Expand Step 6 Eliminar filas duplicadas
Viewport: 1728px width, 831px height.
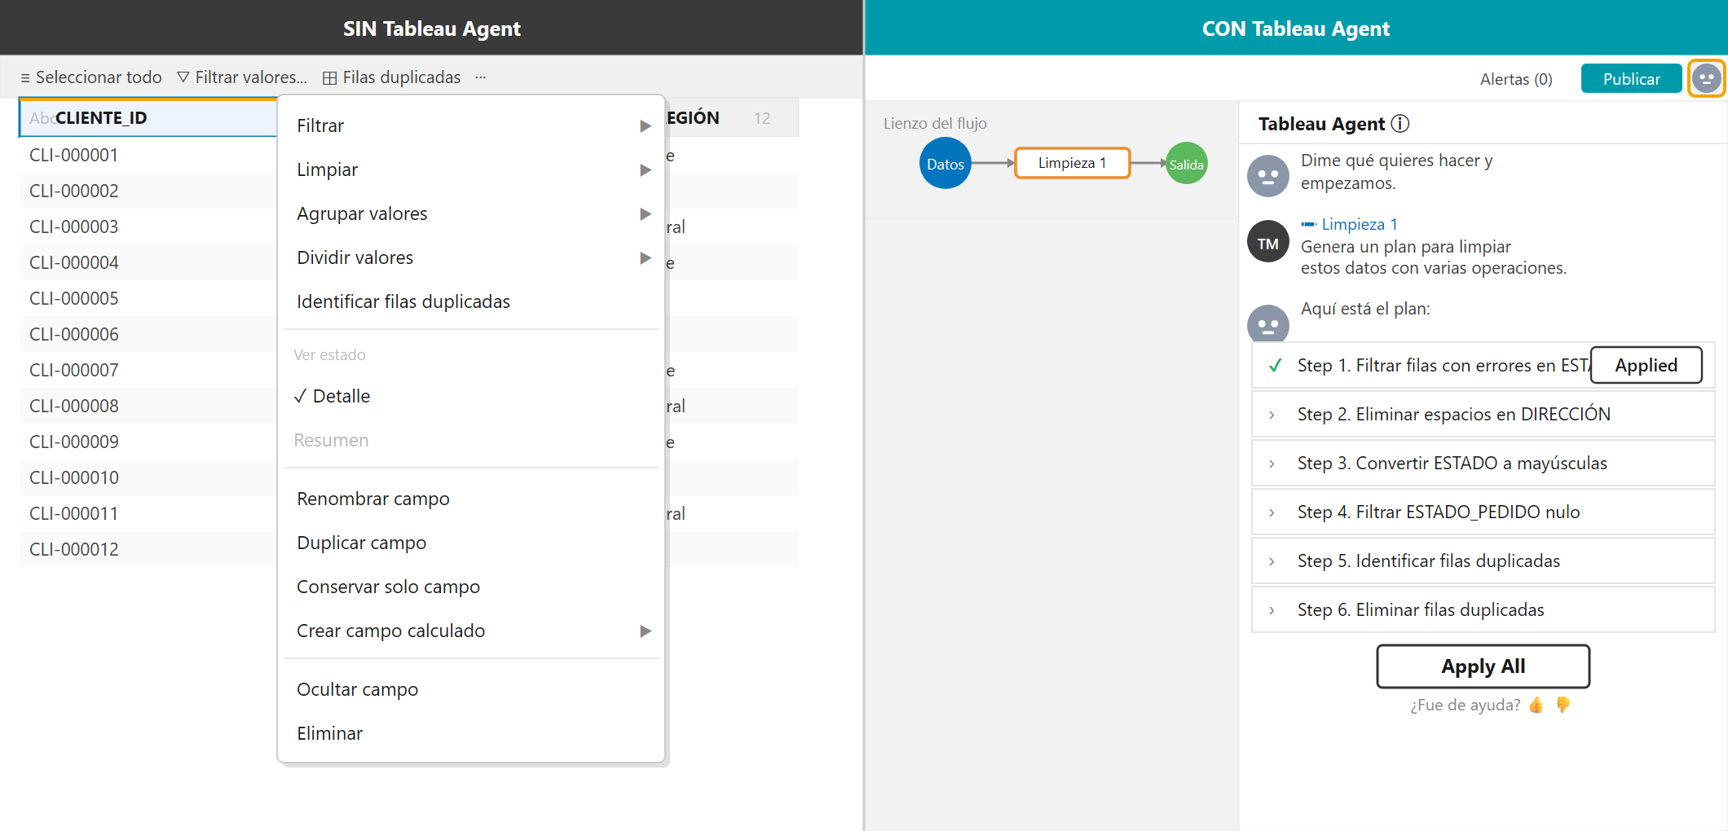pos(1483,609)
